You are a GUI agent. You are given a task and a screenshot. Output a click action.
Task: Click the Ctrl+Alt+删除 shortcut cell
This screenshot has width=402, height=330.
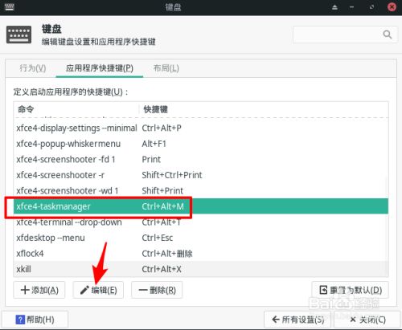tap(167, 254)
